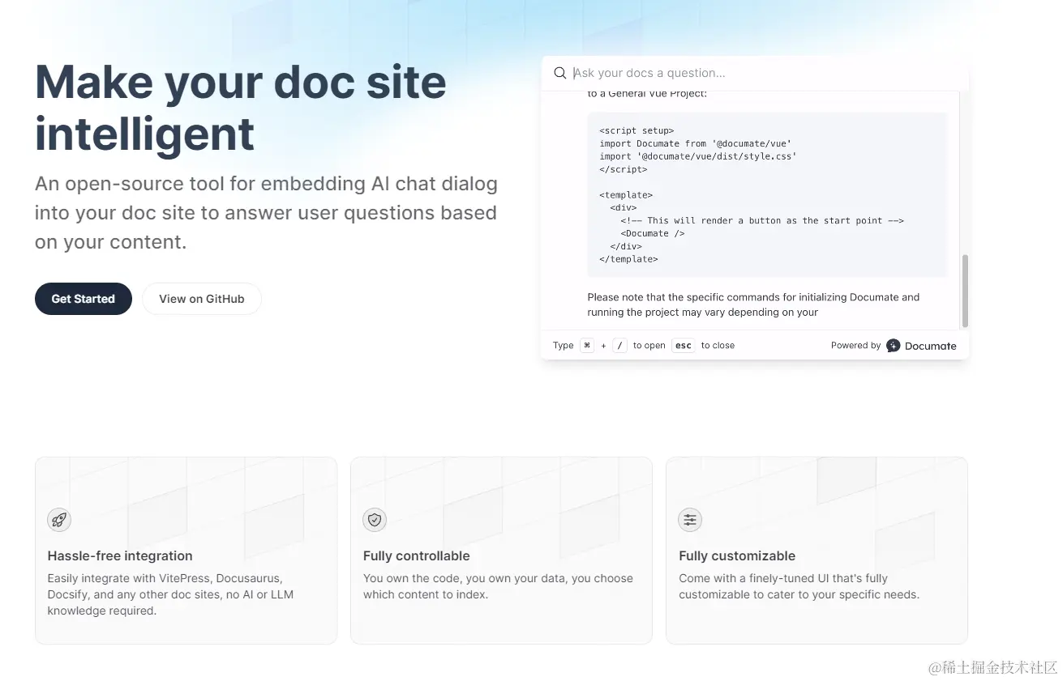
Task: Select the Hassle-free integration card
Action: pyautogui.click(x=186, y=551)
